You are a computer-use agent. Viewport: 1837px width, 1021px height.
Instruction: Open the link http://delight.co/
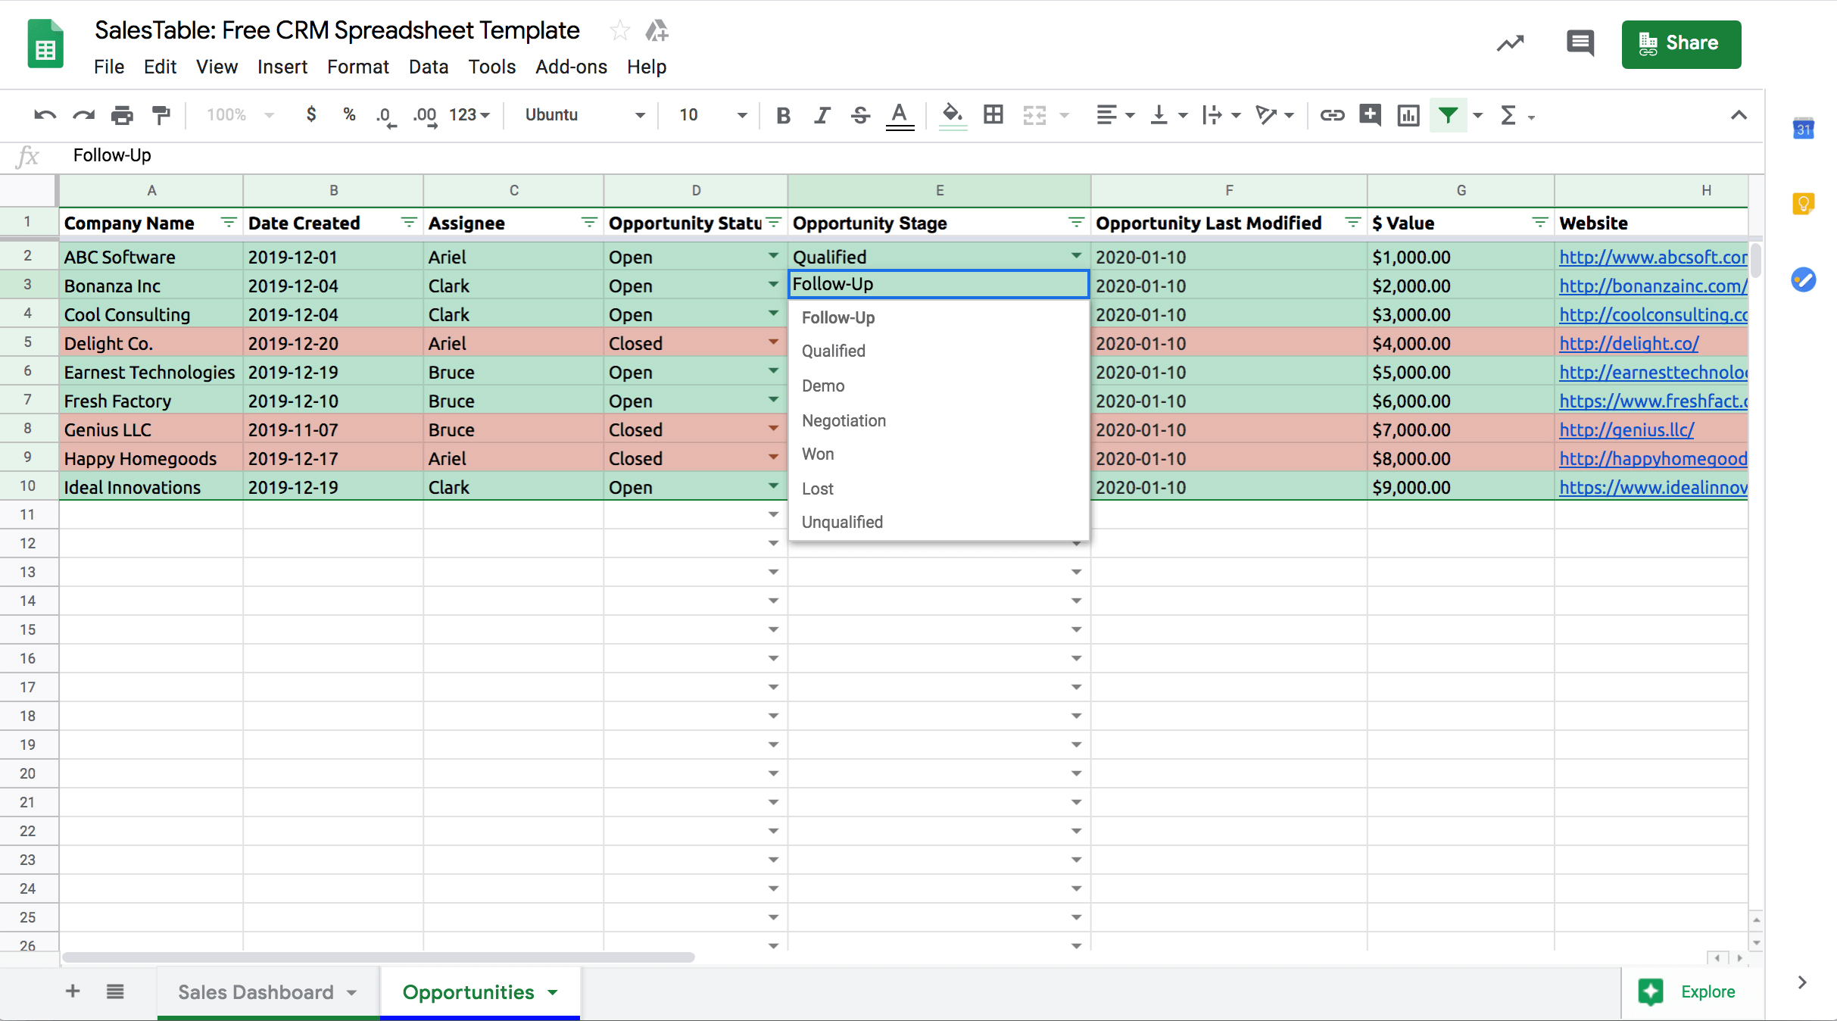pyautogui.click(x=1629, y=342)
